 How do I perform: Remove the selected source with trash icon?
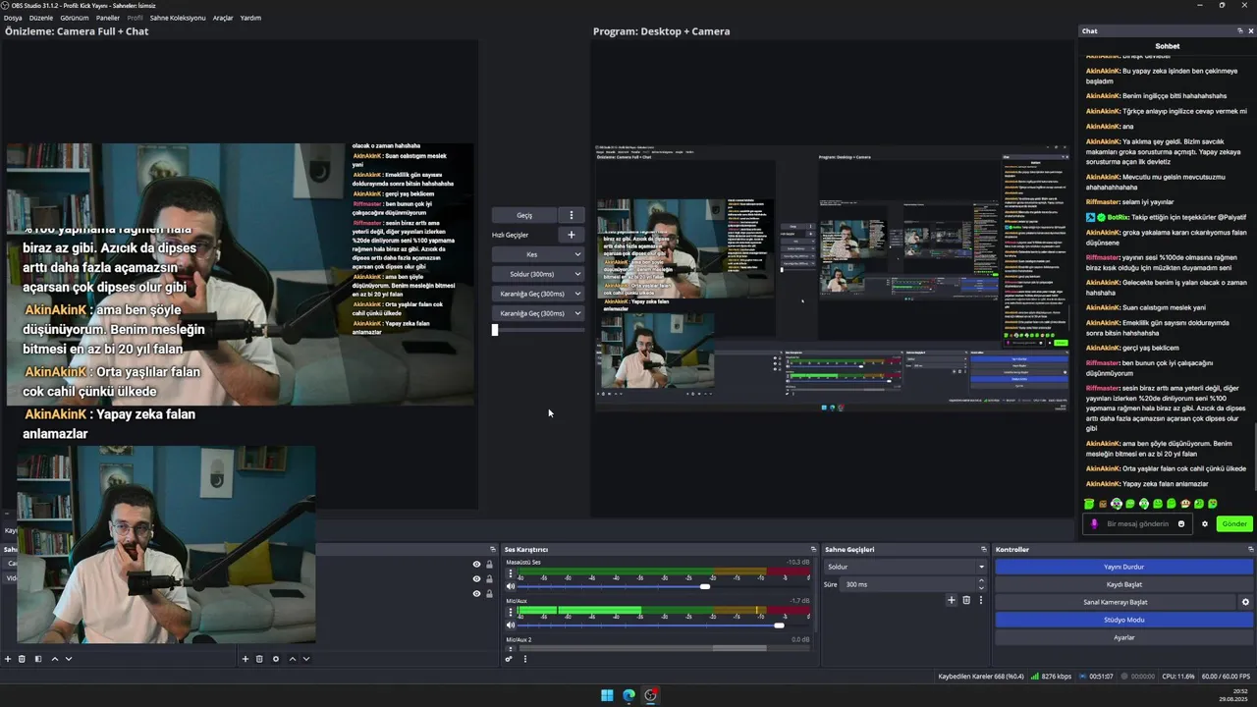point(259,659)
